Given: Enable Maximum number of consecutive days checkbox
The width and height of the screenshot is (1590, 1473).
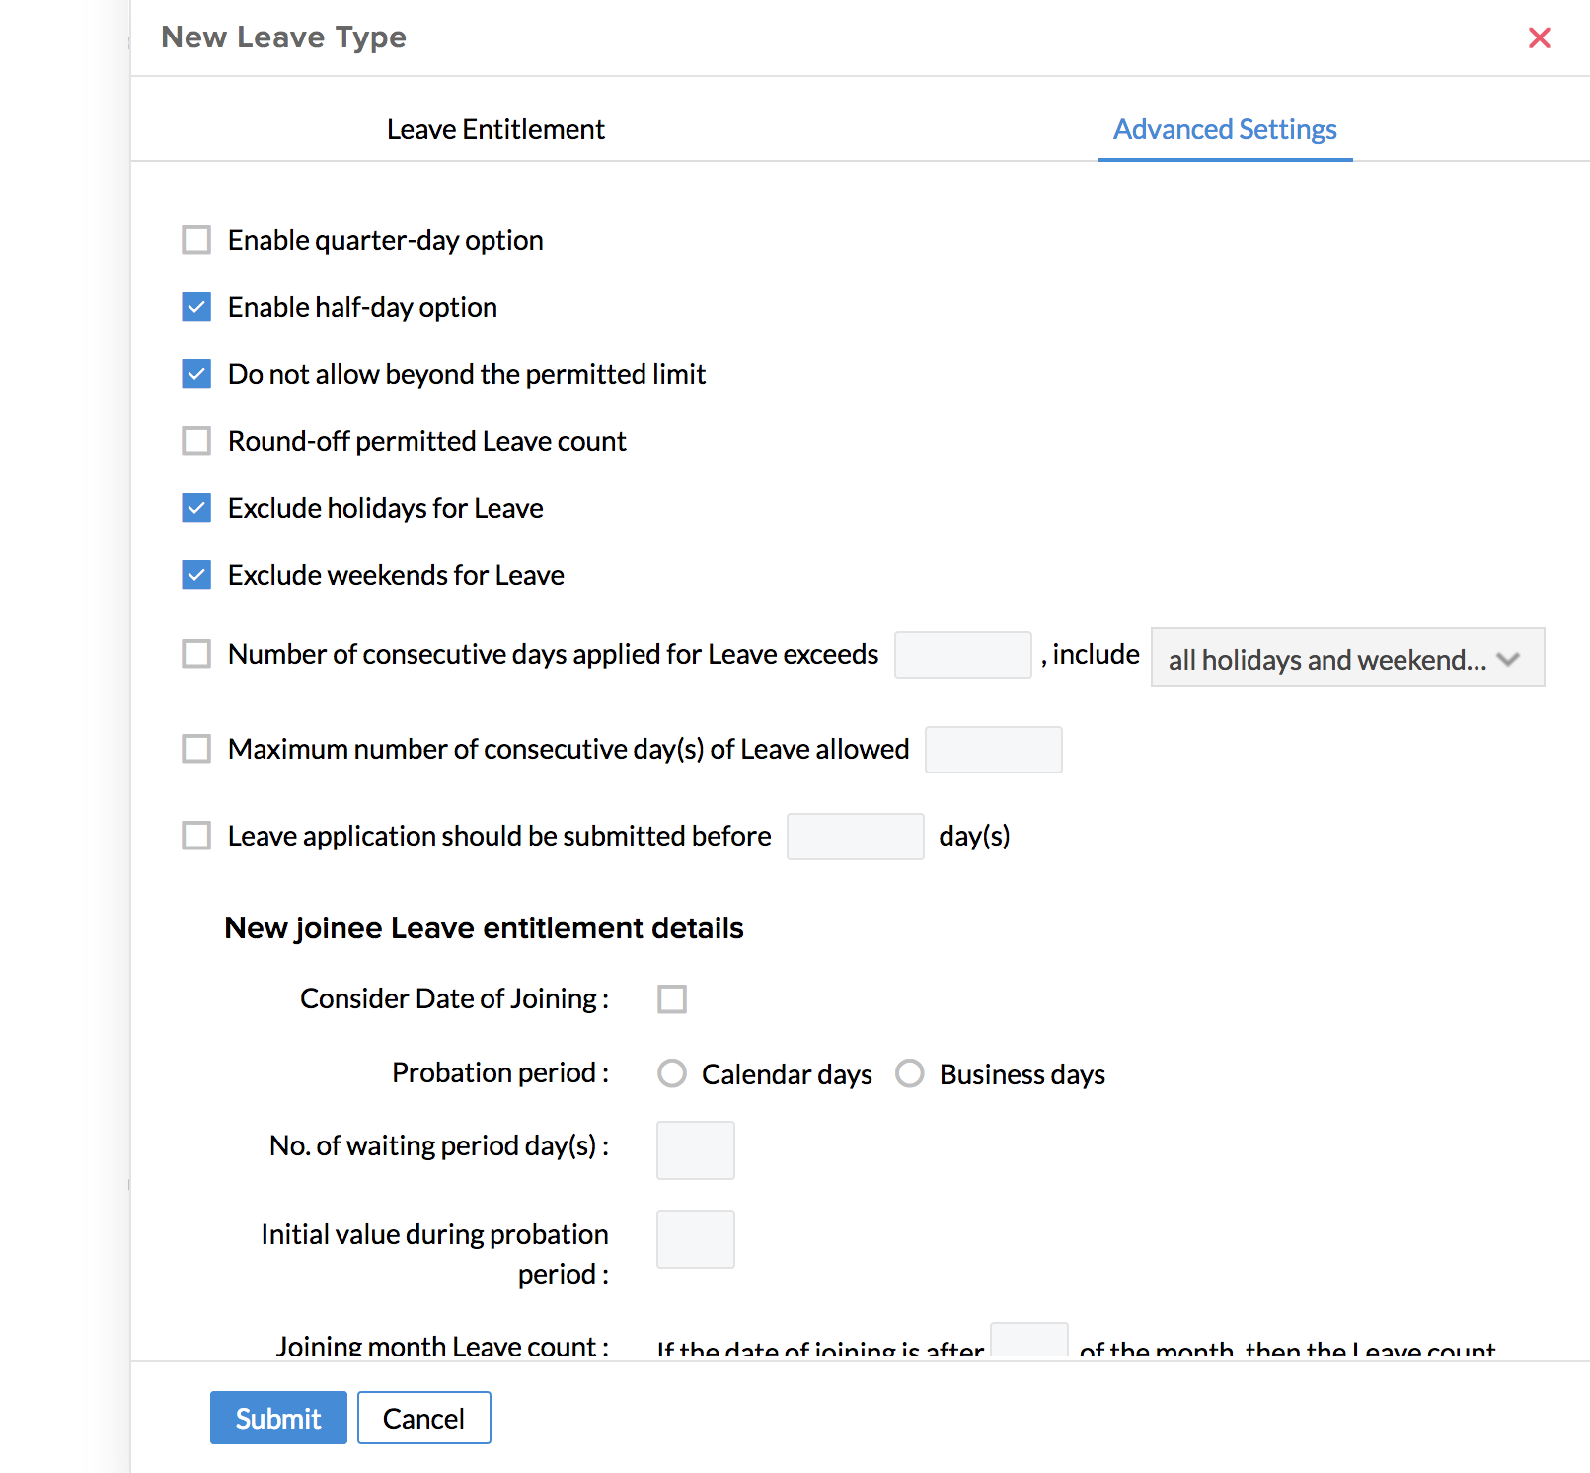Looking at the screenshot, I should [x=196, y=749].
